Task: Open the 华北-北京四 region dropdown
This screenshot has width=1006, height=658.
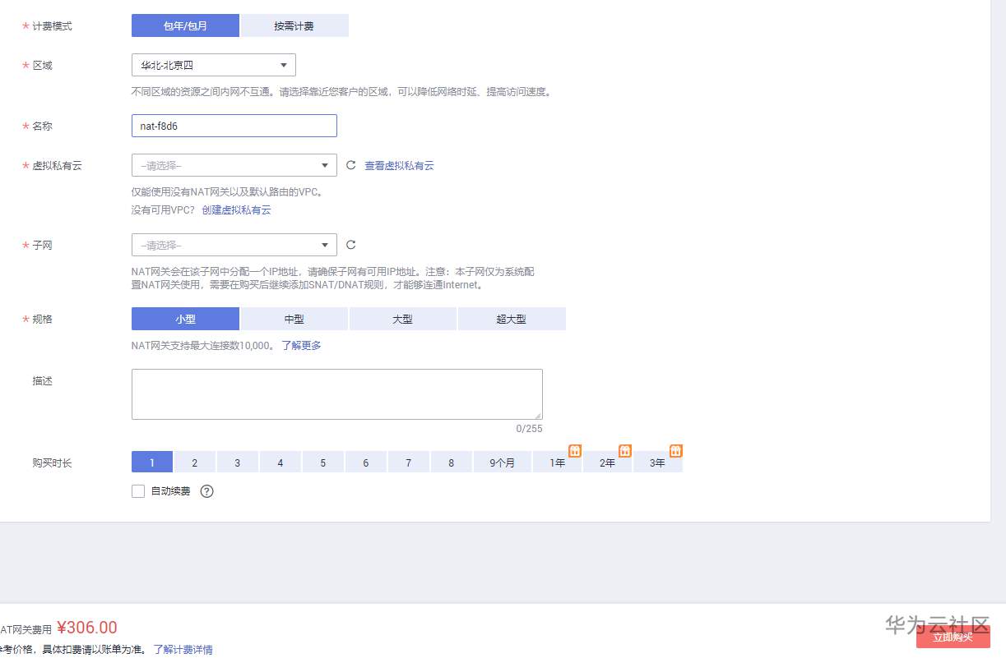Action: (x=214, y=65)
